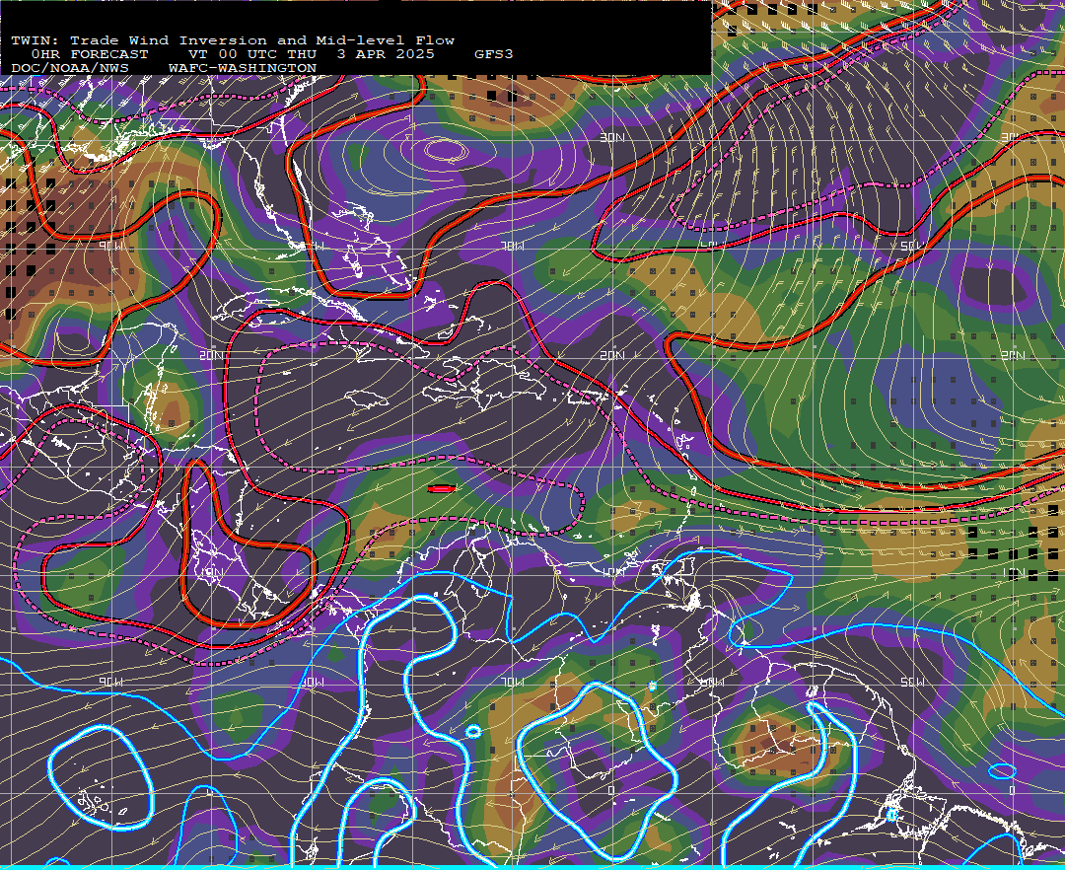This screenshot has height=870, width=1065.
Task: Click the 30N latitude label at map center
Action: tap(612, 138)
